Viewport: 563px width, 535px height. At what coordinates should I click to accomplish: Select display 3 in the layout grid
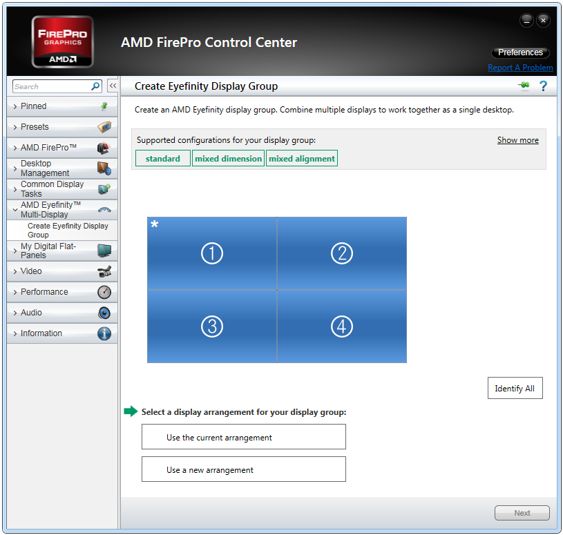pyautogui.click(x=212, y=327)
